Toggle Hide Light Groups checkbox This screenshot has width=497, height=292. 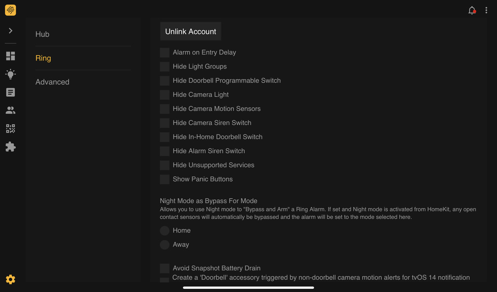pyautogui.click(x=165, y=67)
